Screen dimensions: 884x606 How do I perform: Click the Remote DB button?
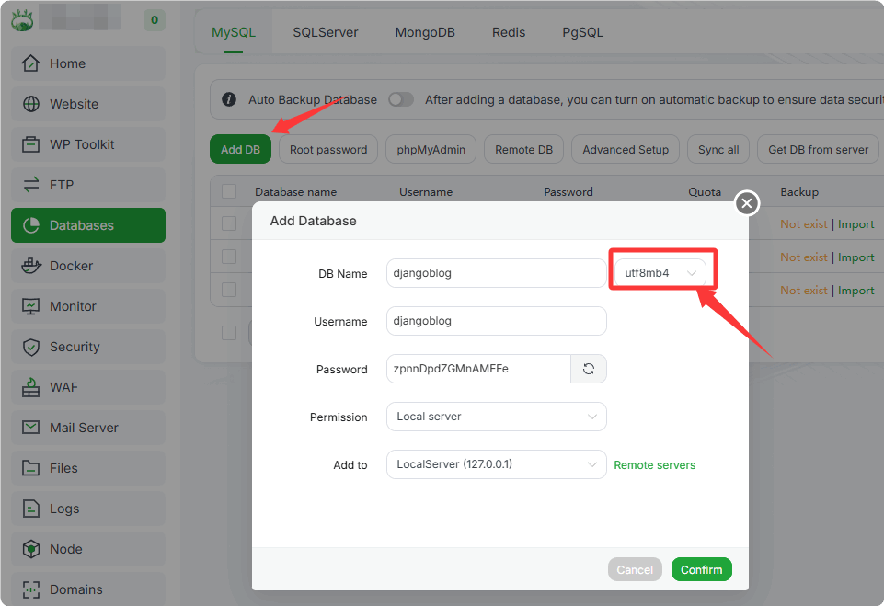point(523,149)
